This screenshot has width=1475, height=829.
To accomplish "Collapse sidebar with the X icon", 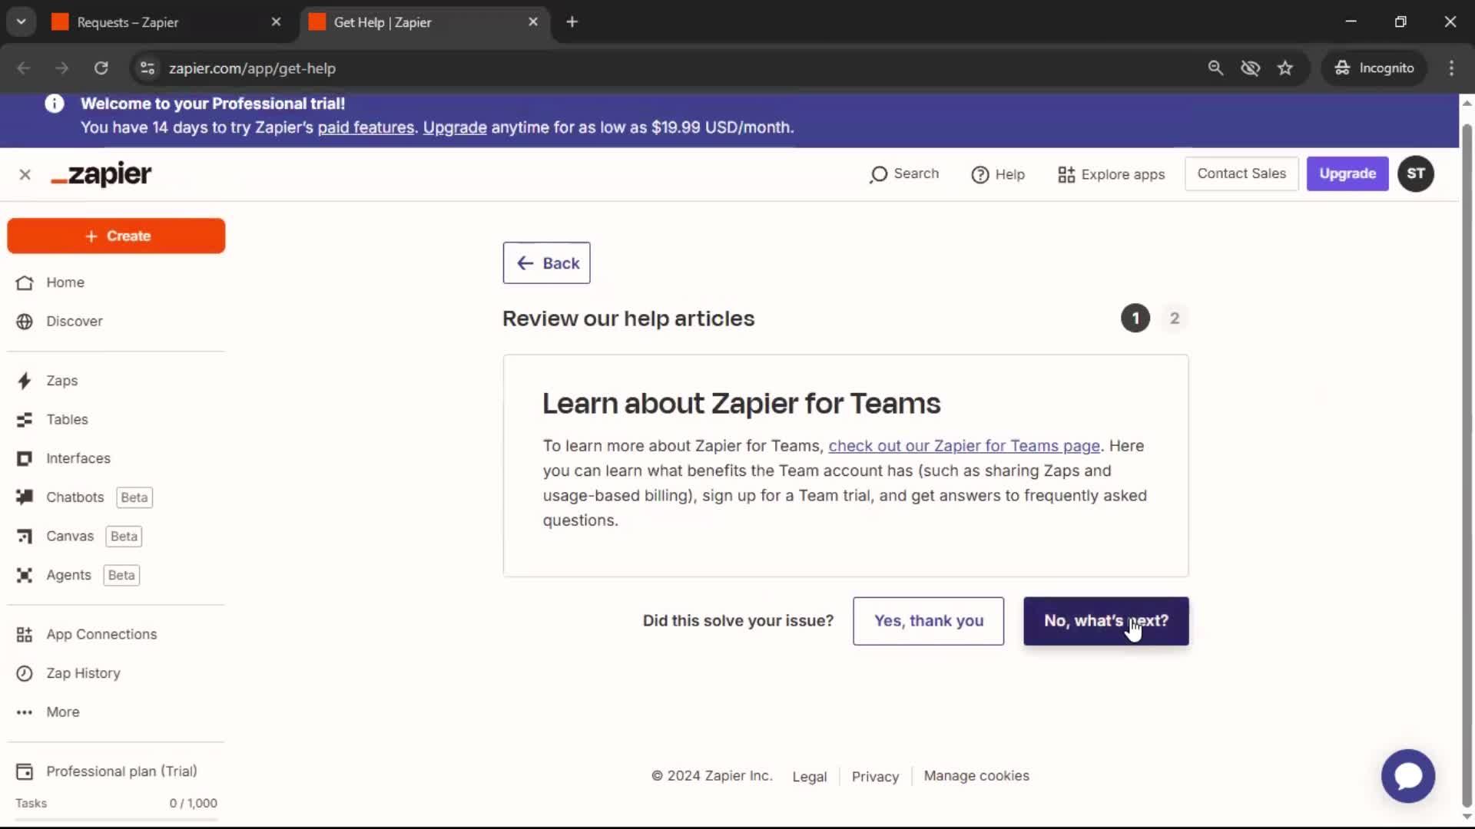I will point(25,175).
